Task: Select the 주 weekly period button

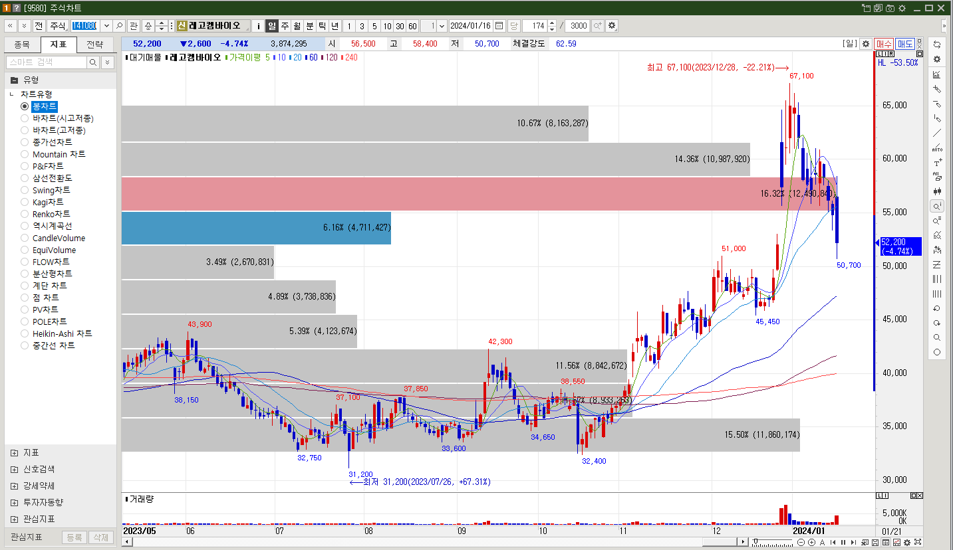Action: pyautogui.click(x=285, y=26)
